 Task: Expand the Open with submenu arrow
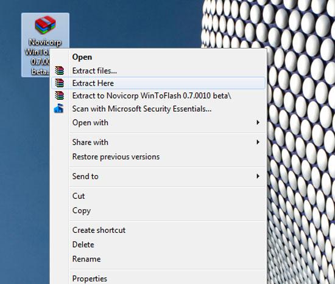(258, 122)
